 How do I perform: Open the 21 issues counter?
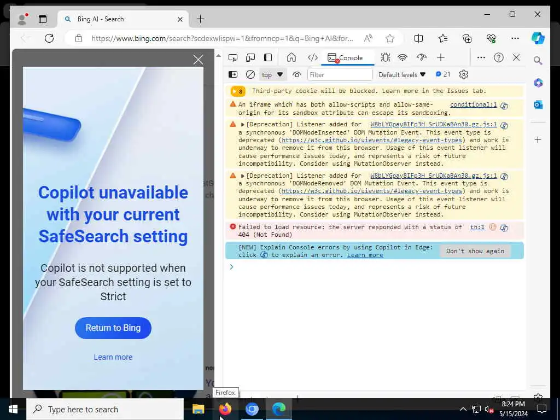point(443,74)
